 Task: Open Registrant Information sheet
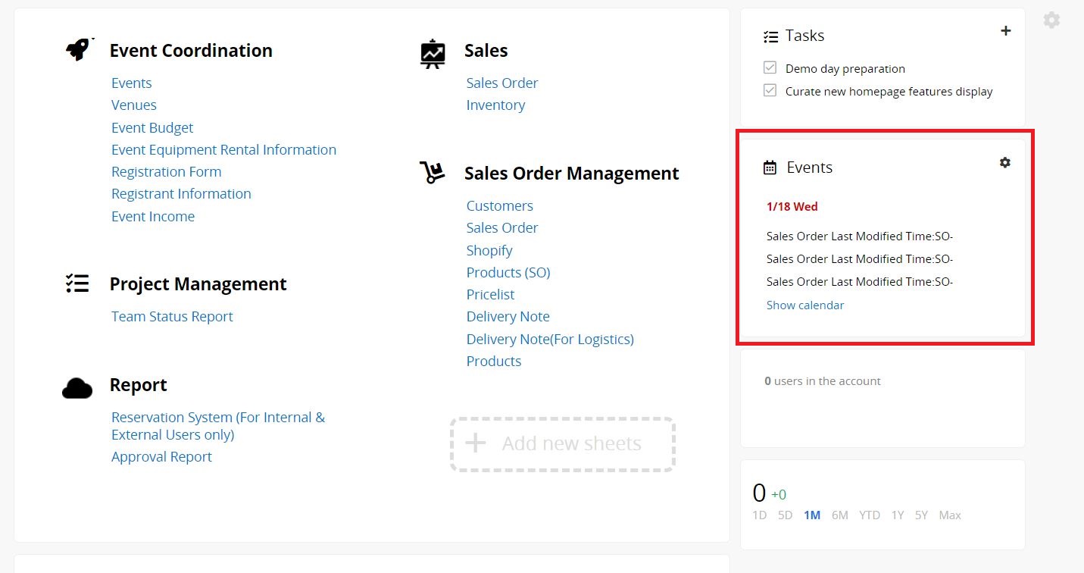[x=181, y=194]
